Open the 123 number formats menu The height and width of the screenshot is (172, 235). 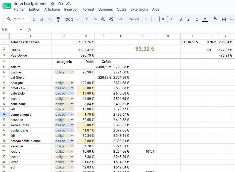[120, 19]
